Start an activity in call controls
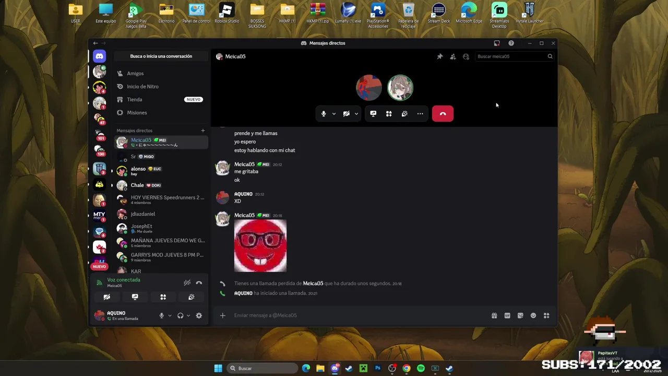 click(389, 114)
